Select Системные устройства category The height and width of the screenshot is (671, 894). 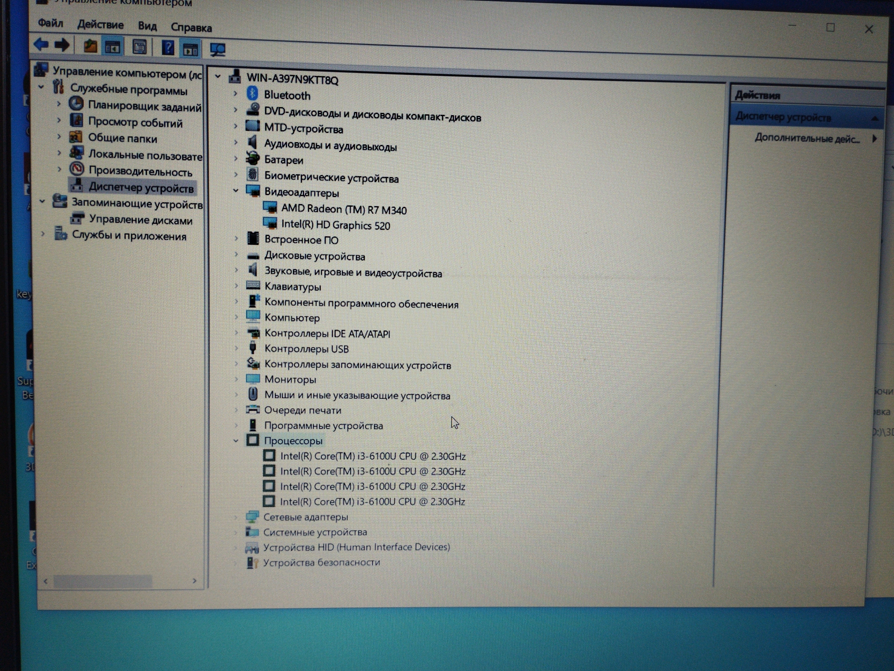coord(315,532)
